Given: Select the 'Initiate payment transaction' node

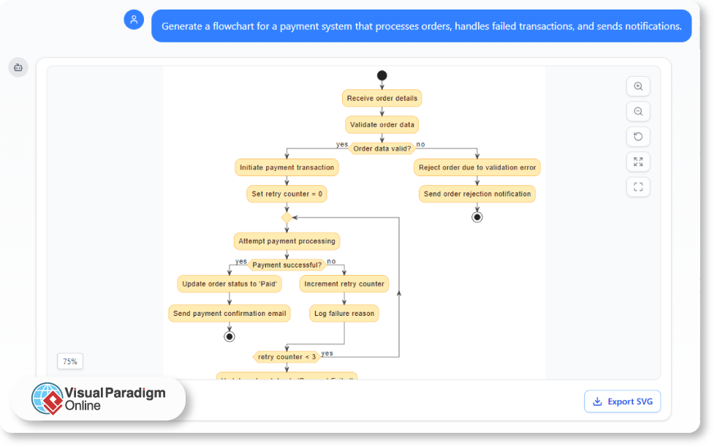Looking at the screenshot, I should pos(287,167).
